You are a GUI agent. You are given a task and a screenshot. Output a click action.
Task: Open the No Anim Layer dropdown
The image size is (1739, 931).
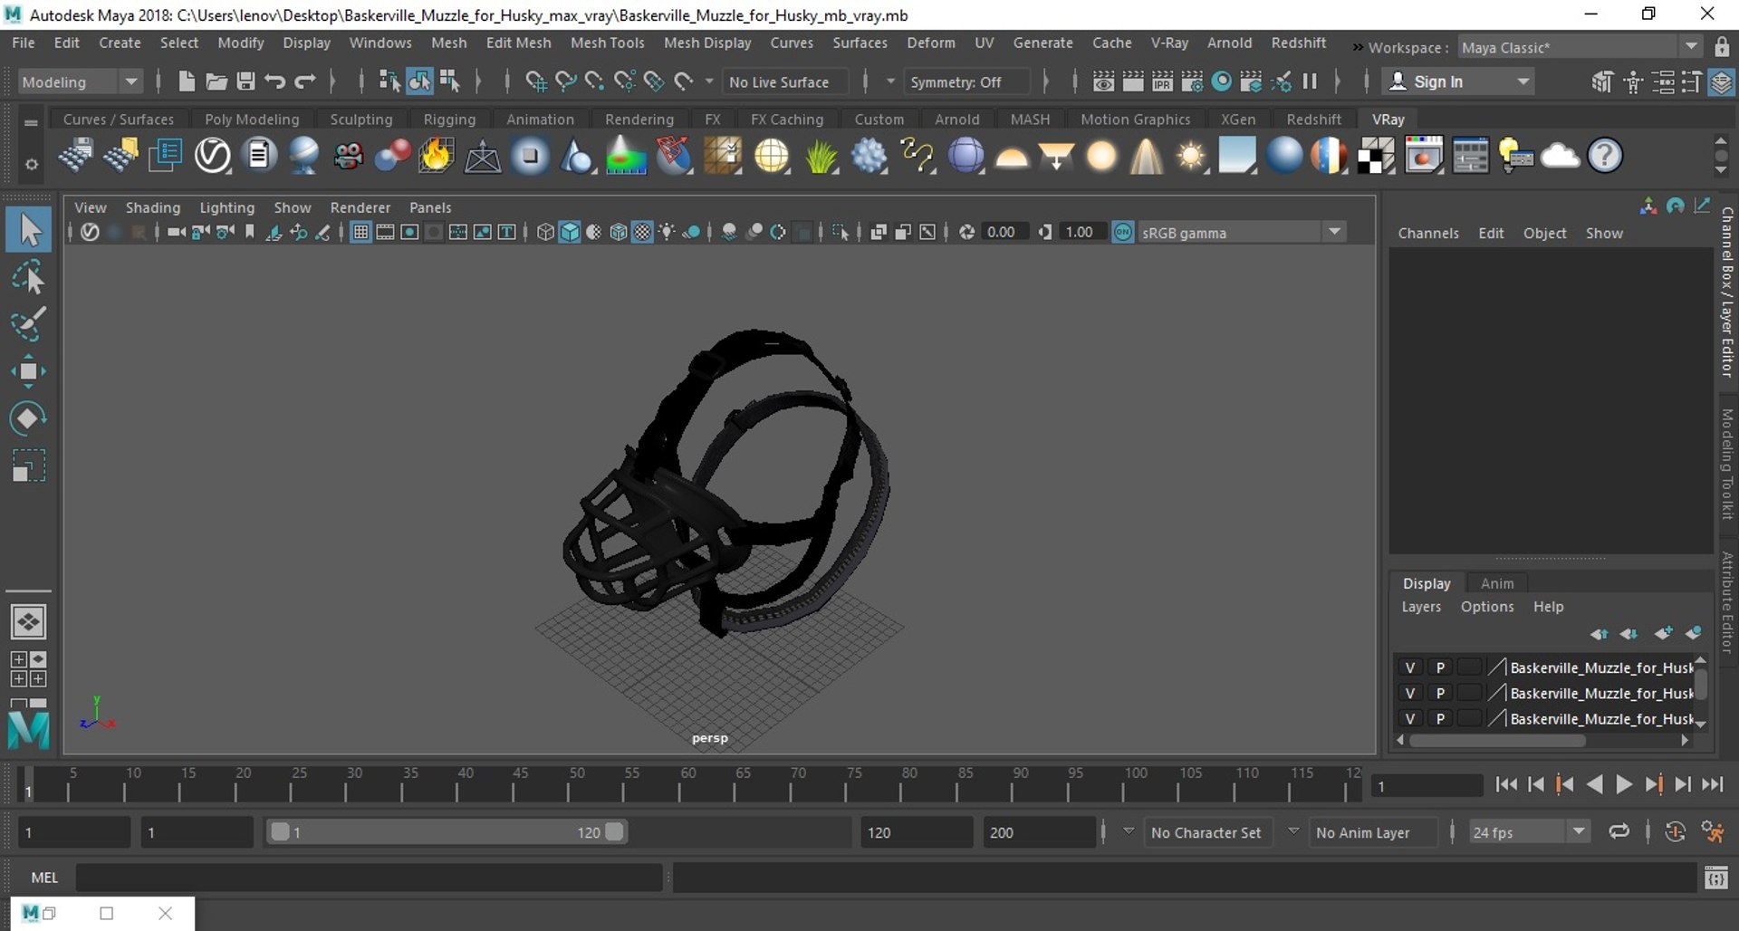coord(1293,830)
